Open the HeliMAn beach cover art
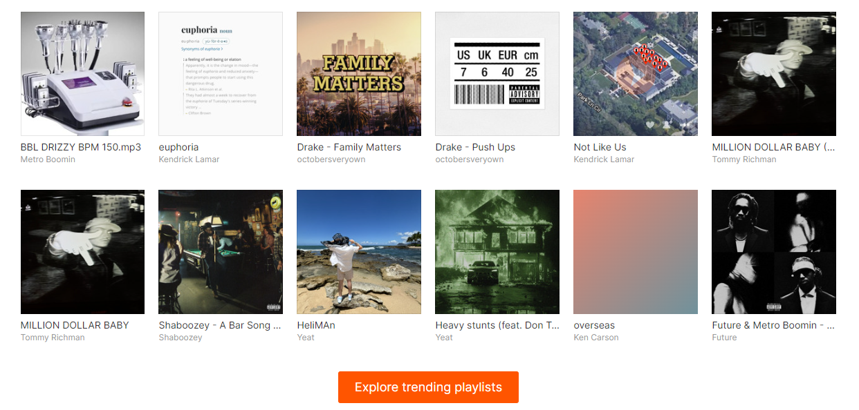Image resolution: width=859 pixels, height=410 pixels. tap(359, 252)
